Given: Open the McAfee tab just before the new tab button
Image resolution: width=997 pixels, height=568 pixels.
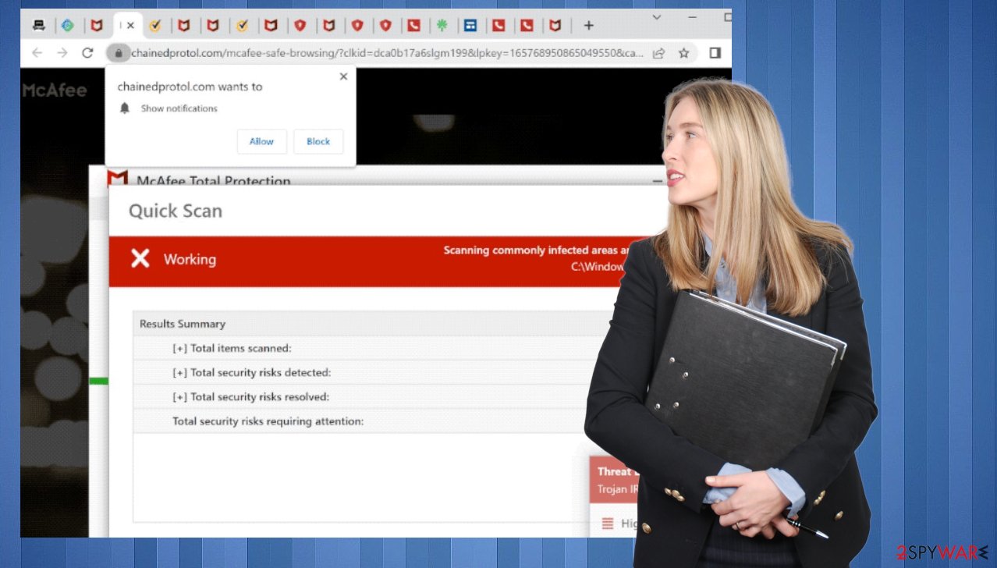Looking at the screenshot, I should pos(555,26).
